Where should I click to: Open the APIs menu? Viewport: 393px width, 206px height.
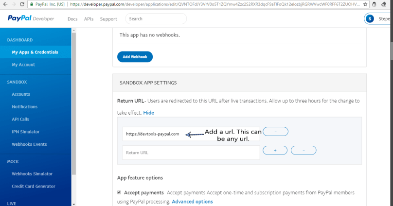89,19
